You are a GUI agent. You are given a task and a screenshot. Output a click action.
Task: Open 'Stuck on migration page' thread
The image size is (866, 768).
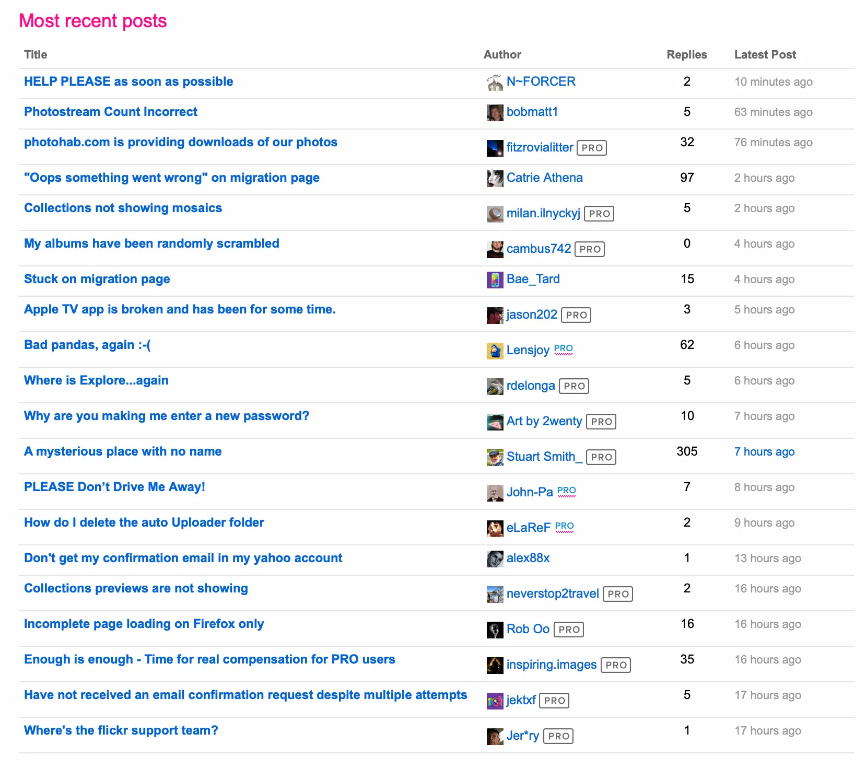tap(97, 279)
